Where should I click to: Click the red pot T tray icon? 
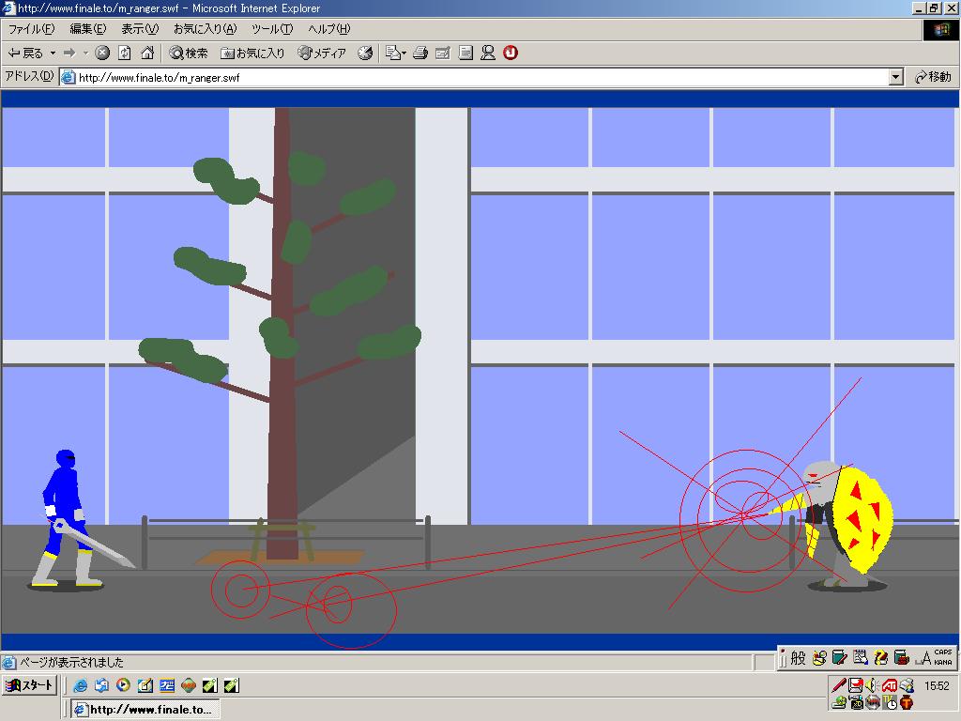coord(908,702)
